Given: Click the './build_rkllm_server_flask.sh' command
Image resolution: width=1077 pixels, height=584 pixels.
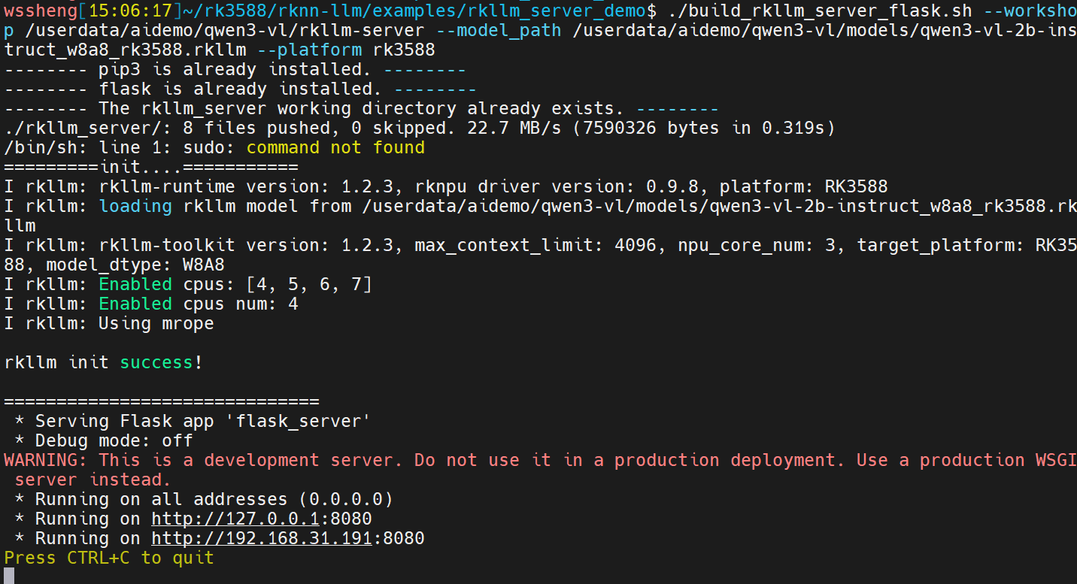Looking at the screenshot, I should (x=820, y=11).
